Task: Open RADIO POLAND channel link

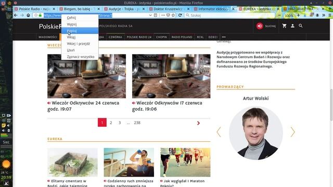Action: (x=182, y=37)
